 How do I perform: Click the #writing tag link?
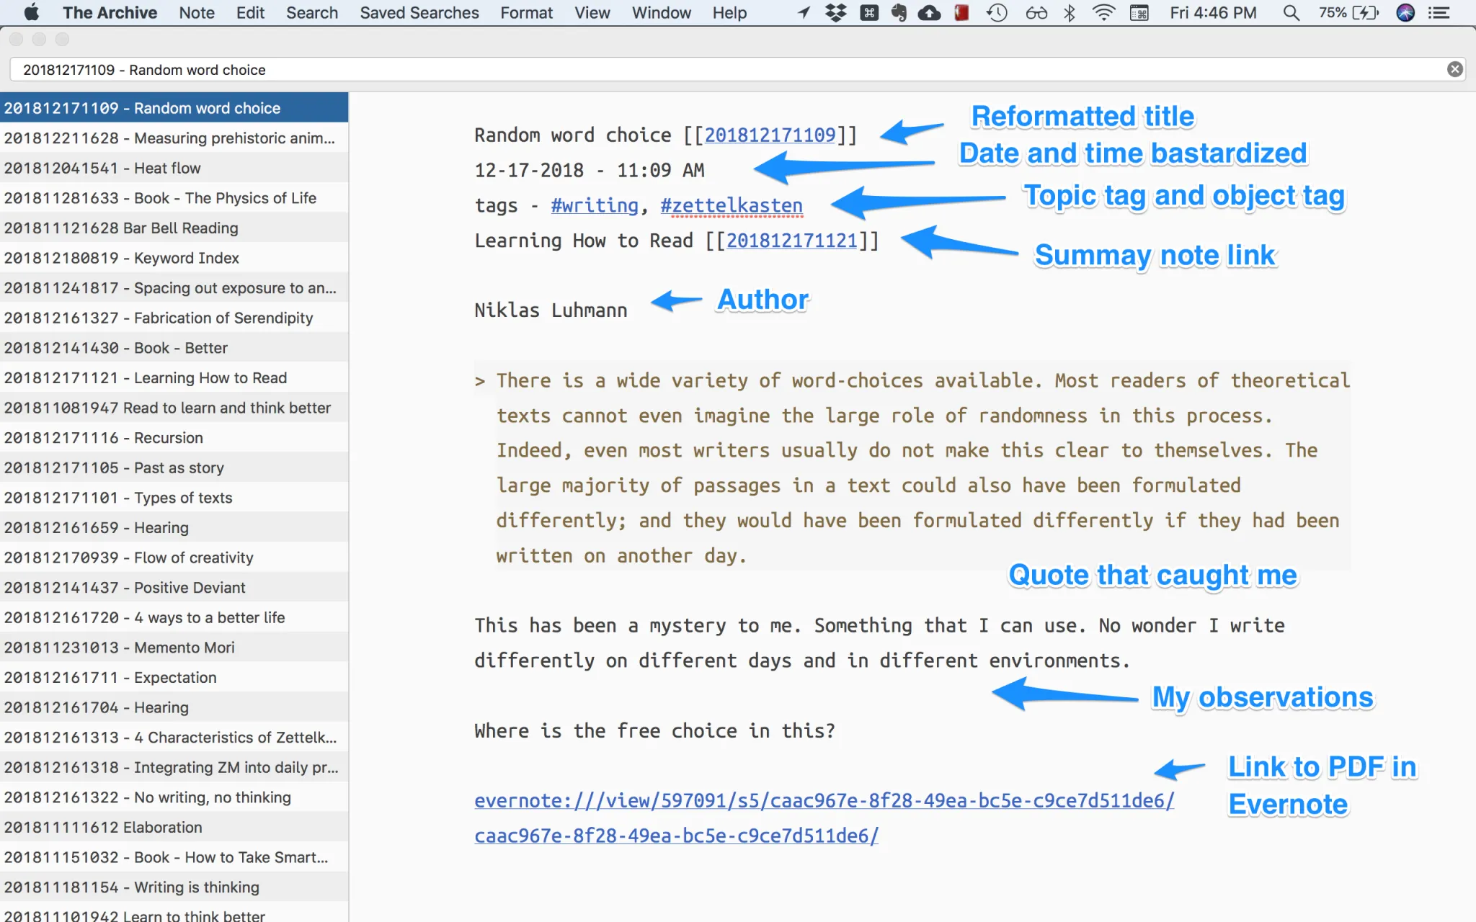594,205
